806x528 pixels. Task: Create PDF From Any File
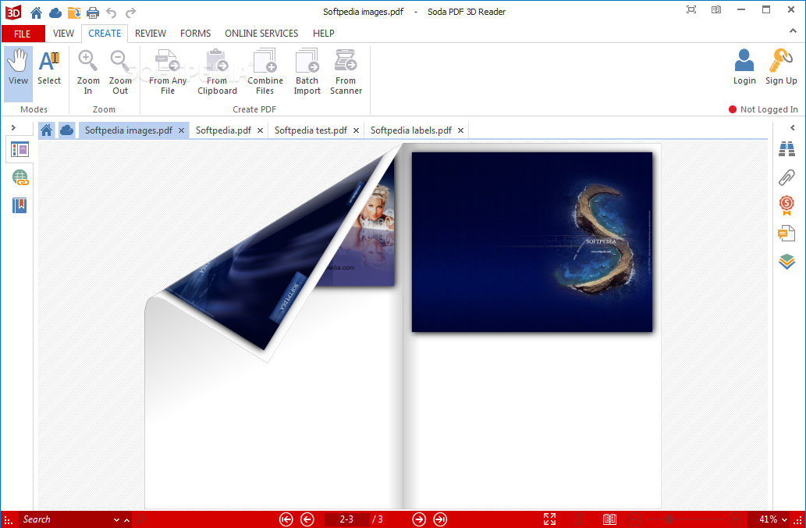click(x=168, y=72)
